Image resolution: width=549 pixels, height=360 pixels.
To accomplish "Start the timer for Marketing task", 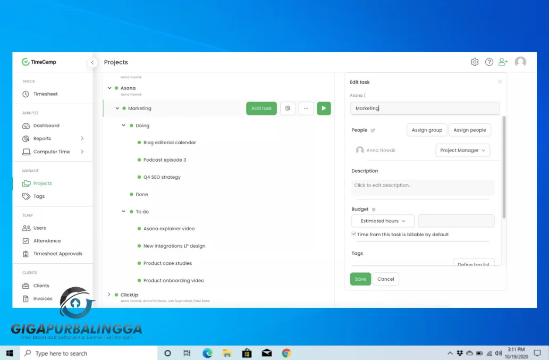I will [x=324, y=108].
